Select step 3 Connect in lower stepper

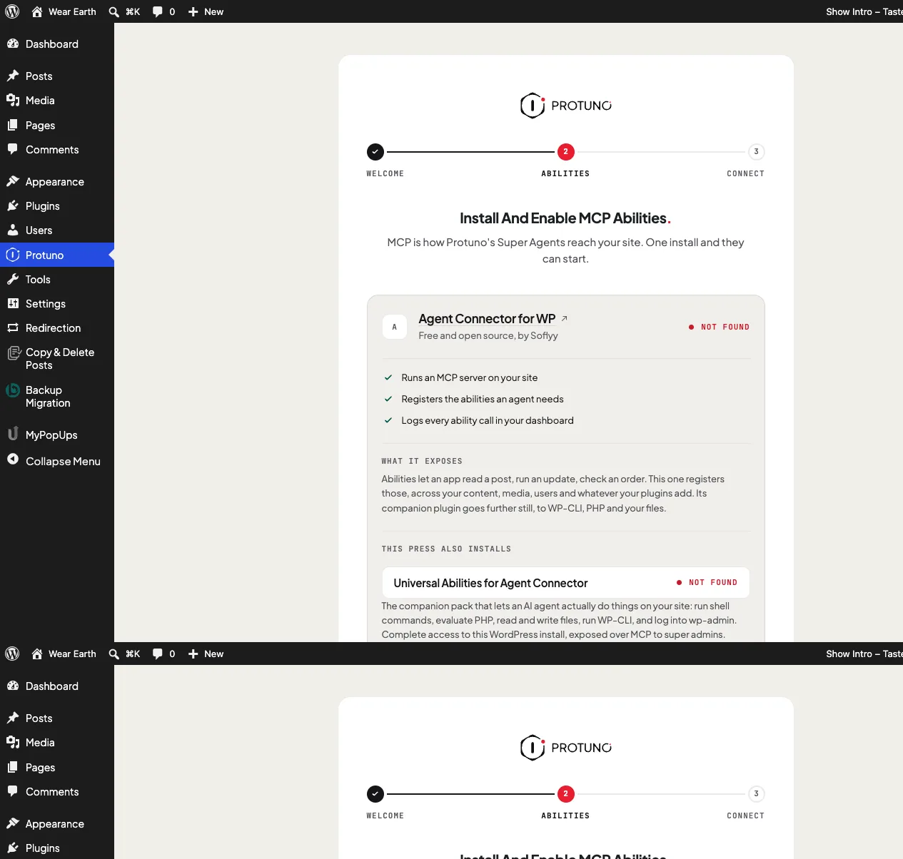756,793
